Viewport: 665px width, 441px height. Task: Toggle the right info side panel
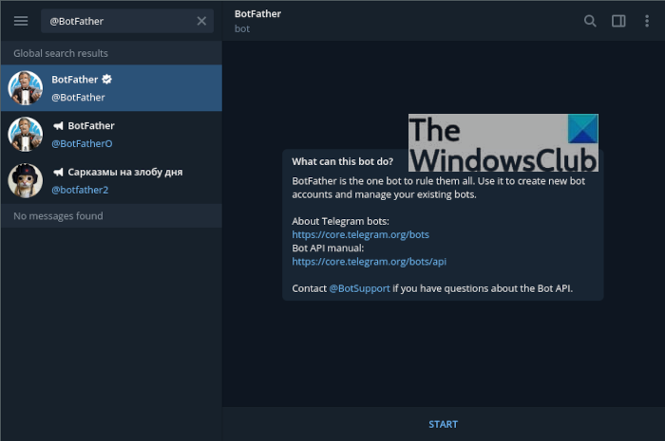click(618, 21)
